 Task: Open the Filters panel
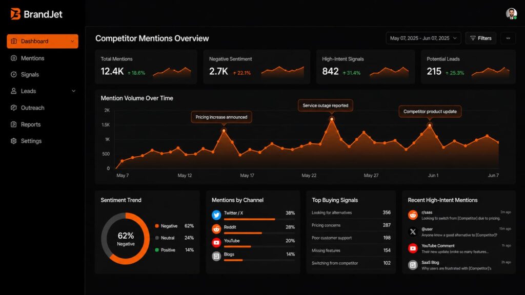pos(480,38)
